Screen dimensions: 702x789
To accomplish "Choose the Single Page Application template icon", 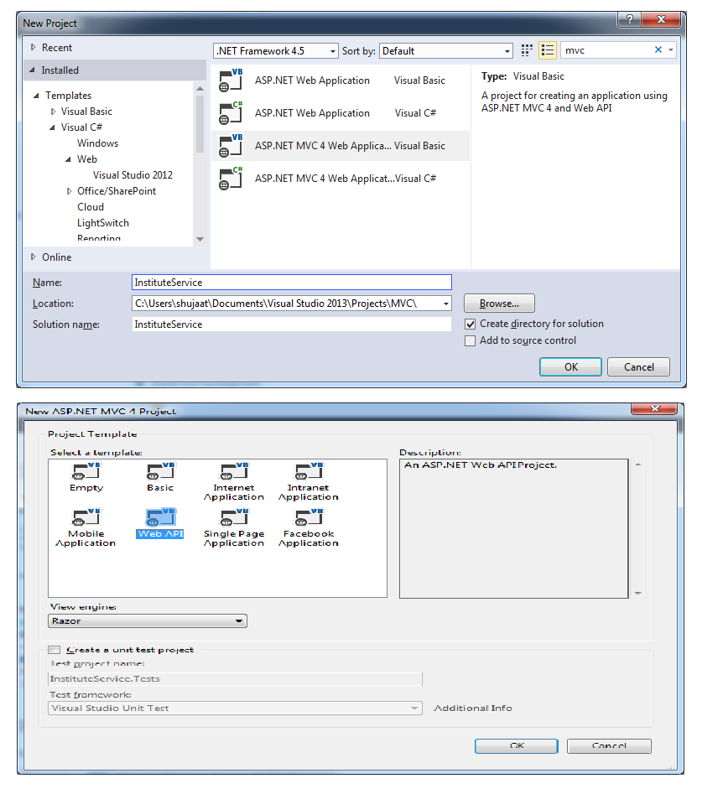I will pyautogui.click(x=234, y=518).
